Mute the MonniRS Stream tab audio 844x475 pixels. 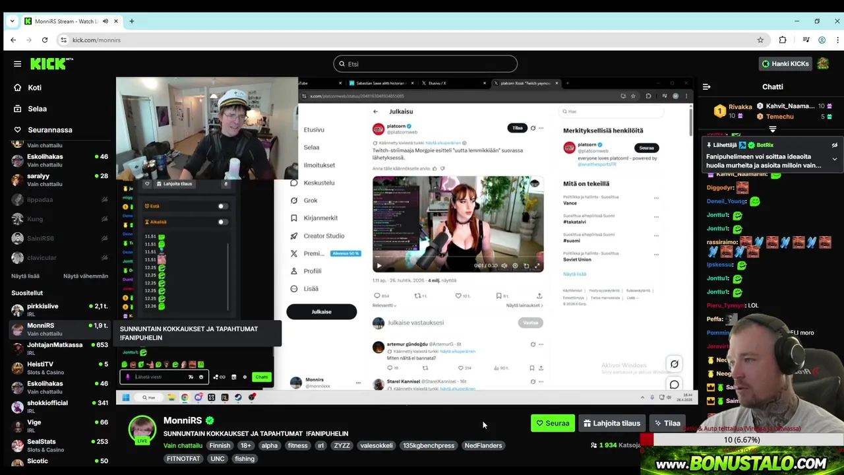(x=105, y=21)
